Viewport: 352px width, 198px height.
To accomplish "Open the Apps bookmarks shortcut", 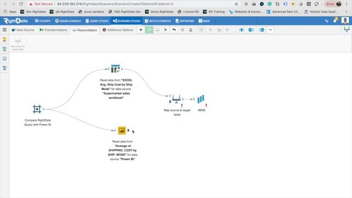I will click(x=10, y=12).
